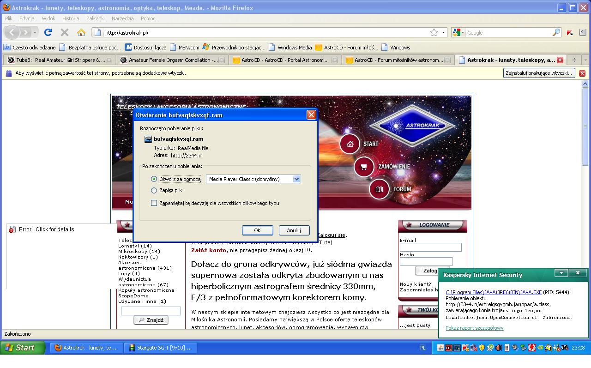The image size is (591, 368).
Task: Click the Kaspersky system tray icon
Action: pyautogui.click(x=465, y=348)
